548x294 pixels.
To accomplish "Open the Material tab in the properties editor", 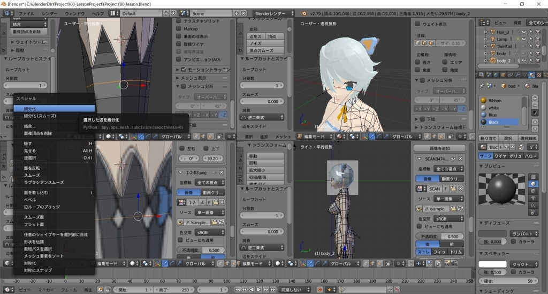I will click(x=531, y=75).
